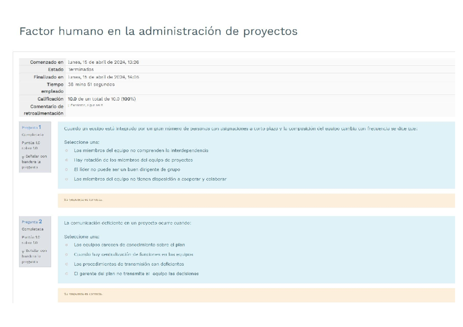Click the flag icon beside question 1

24,157
